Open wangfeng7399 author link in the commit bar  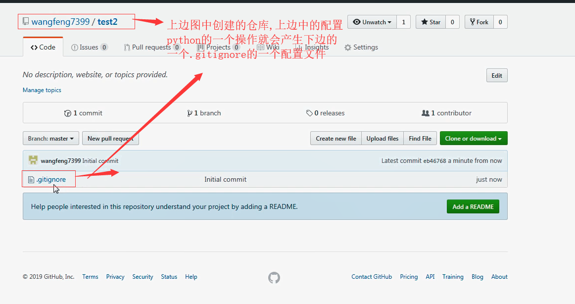pyautogui.click(x=60, y=160)
